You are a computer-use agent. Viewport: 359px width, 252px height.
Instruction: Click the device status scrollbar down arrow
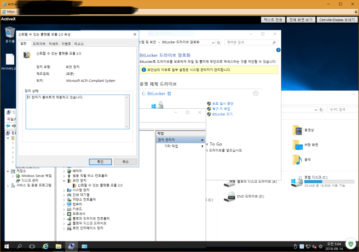tap(127, 126)
